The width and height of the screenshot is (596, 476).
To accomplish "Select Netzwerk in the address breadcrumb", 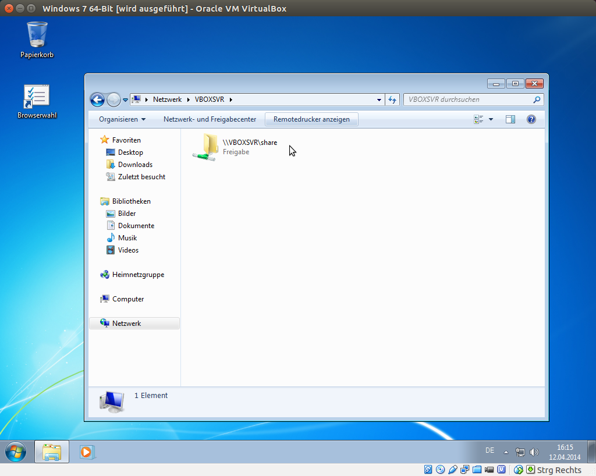I will pyautogui.click(x=167, y=100).
